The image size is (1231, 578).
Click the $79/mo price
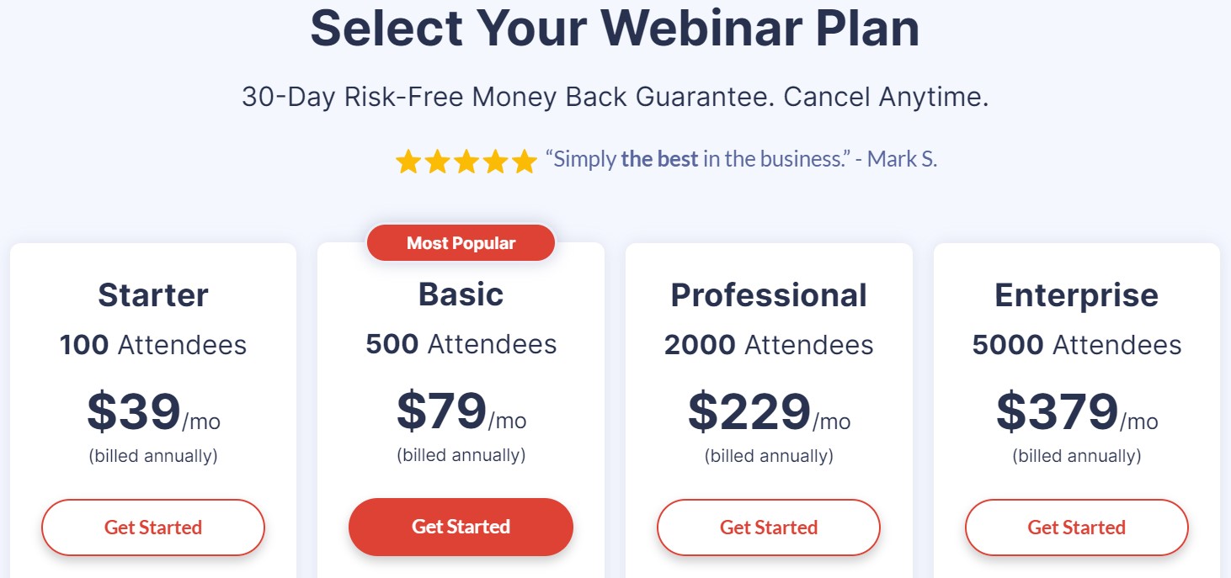point(461,411)
